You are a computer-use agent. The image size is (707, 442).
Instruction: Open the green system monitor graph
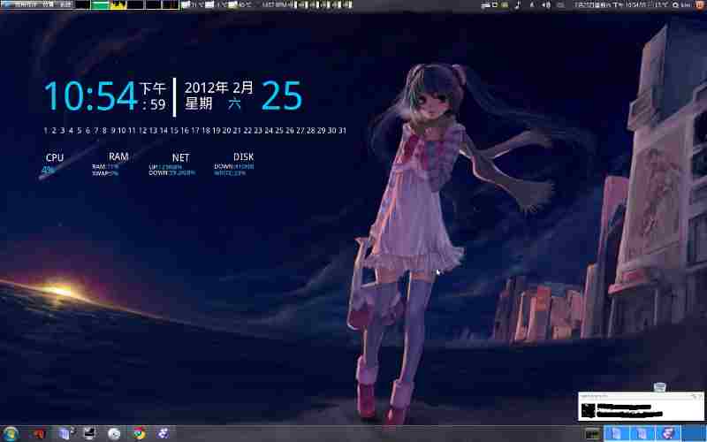point(100,4)
